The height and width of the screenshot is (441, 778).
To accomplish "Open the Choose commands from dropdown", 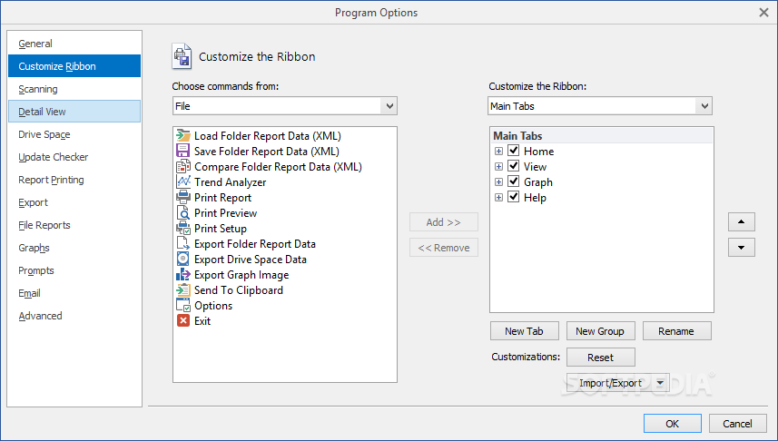I will (x=389, y=105).
